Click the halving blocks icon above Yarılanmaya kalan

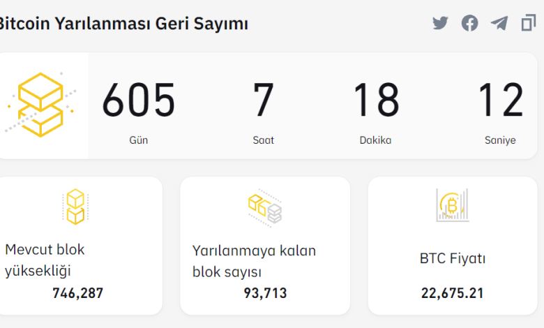tap(265, 207)
